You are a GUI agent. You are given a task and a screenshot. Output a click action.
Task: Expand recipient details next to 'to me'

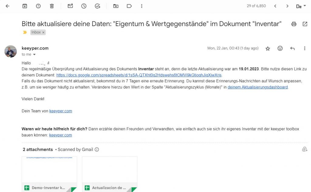34,55
